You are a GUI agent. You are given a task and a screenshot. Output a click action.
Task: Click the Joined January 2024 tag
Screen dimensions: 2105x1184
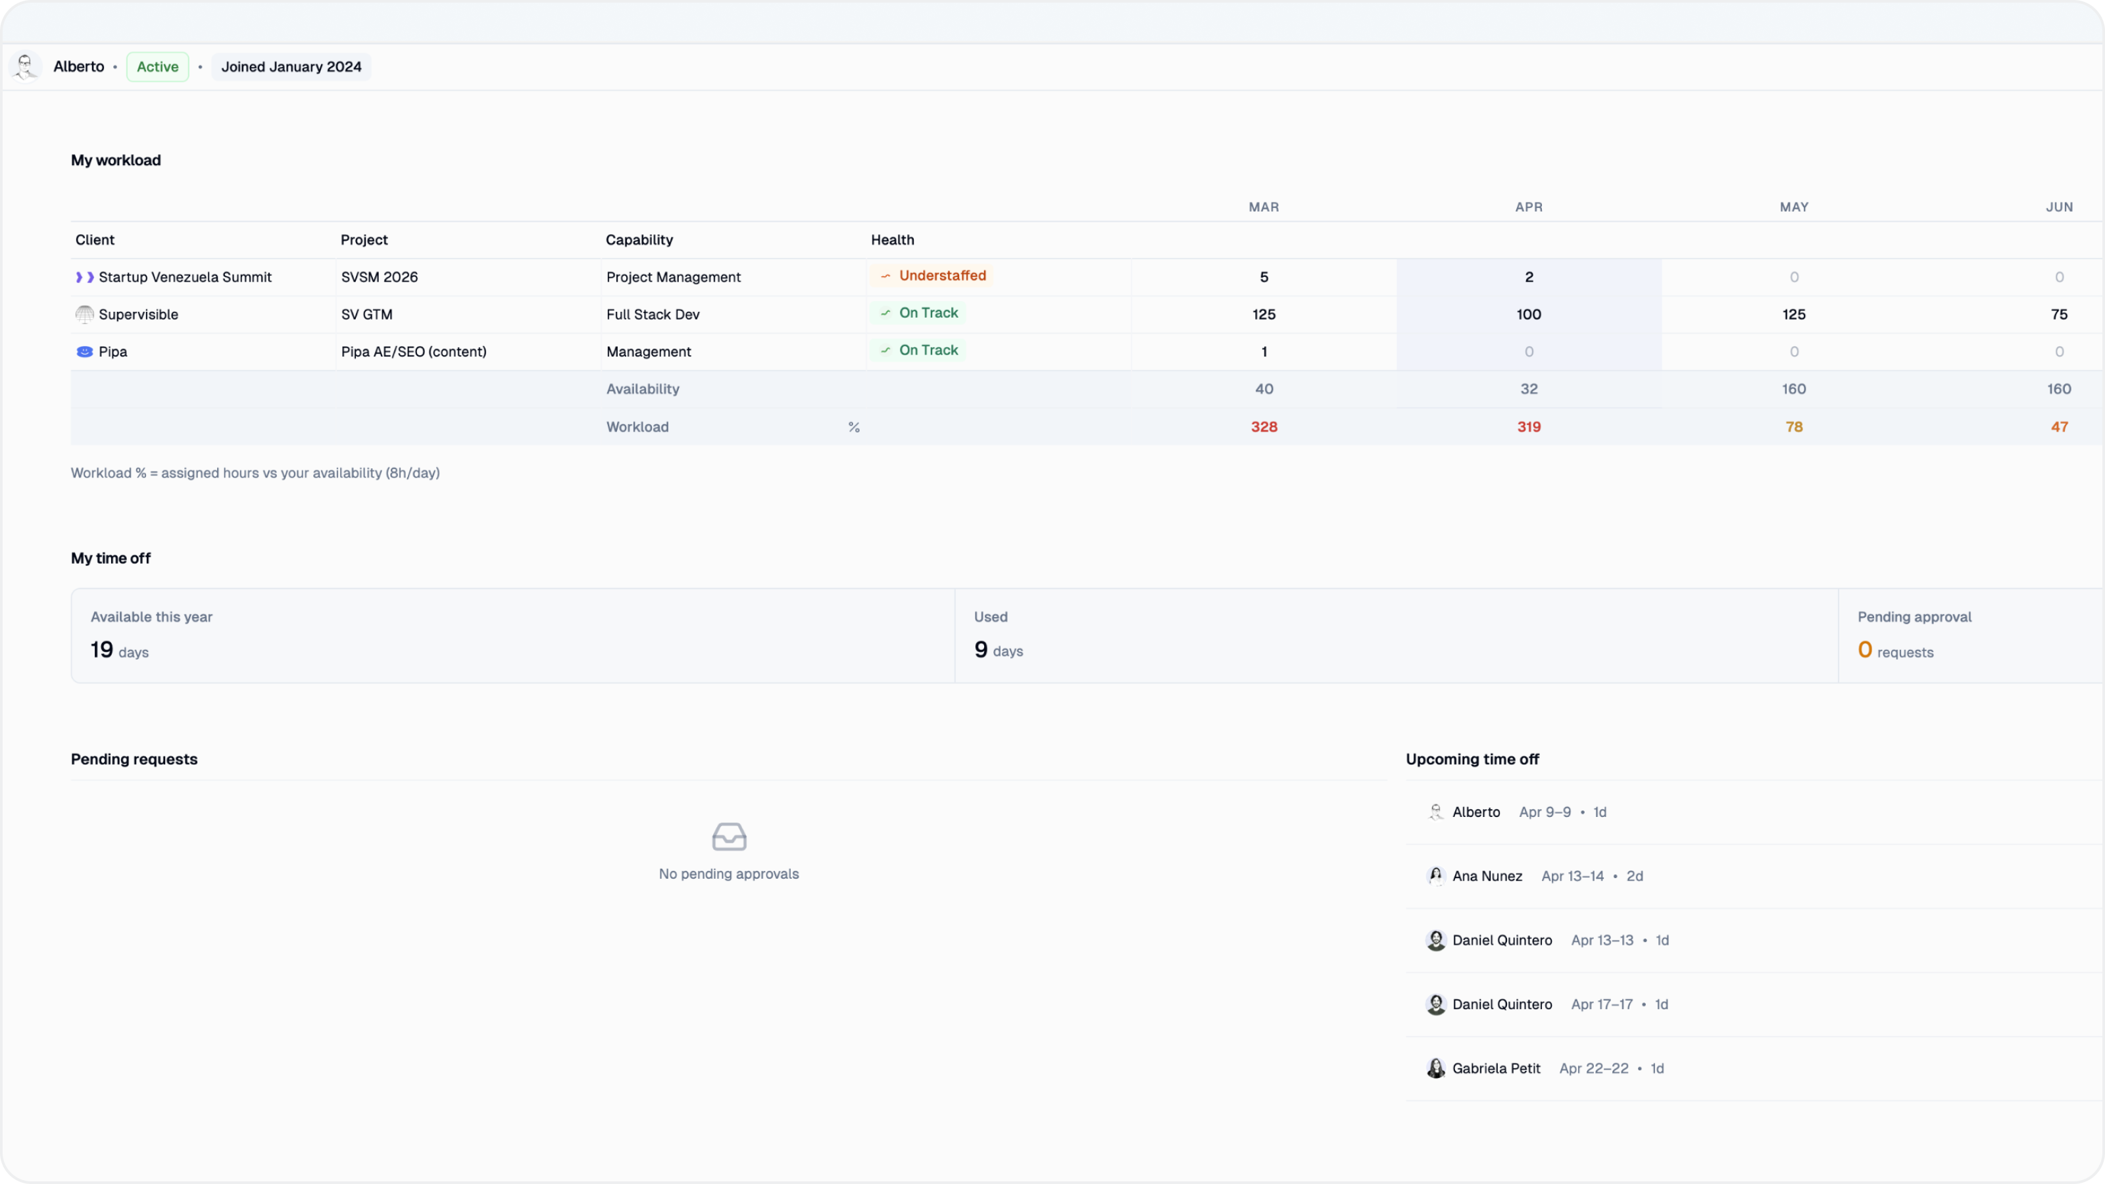291,67
